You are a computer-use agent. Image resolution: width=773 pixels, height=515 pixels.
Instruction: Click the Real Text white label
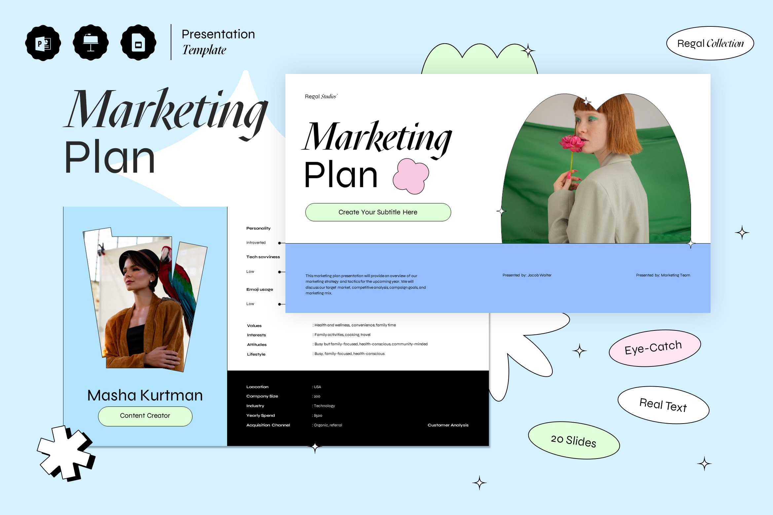coord(663,405)
